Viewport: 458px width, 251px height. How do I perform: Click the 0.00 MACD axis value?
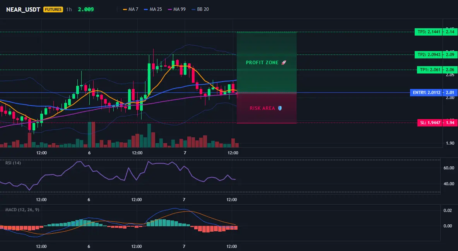click(x=448, y=226)
